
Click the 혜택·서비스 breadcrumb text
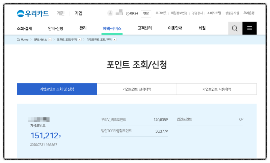point(40,39)
